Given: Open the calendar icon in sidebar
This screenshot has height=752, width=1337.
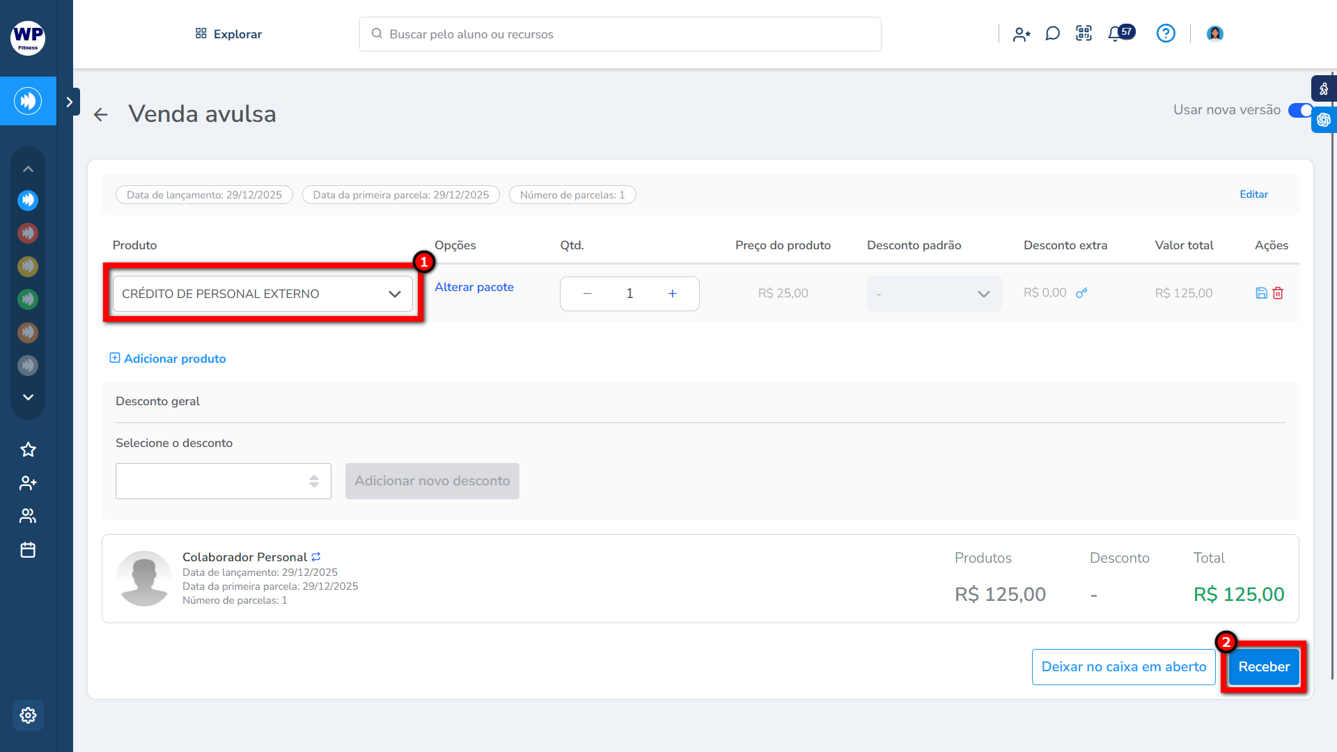Looking at the screenshot, I should pyautogui.click(x=28, y=550).
